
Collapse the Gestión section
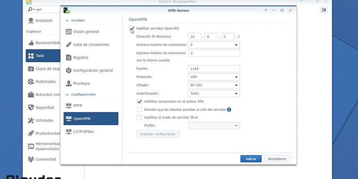tap(67, 21)
